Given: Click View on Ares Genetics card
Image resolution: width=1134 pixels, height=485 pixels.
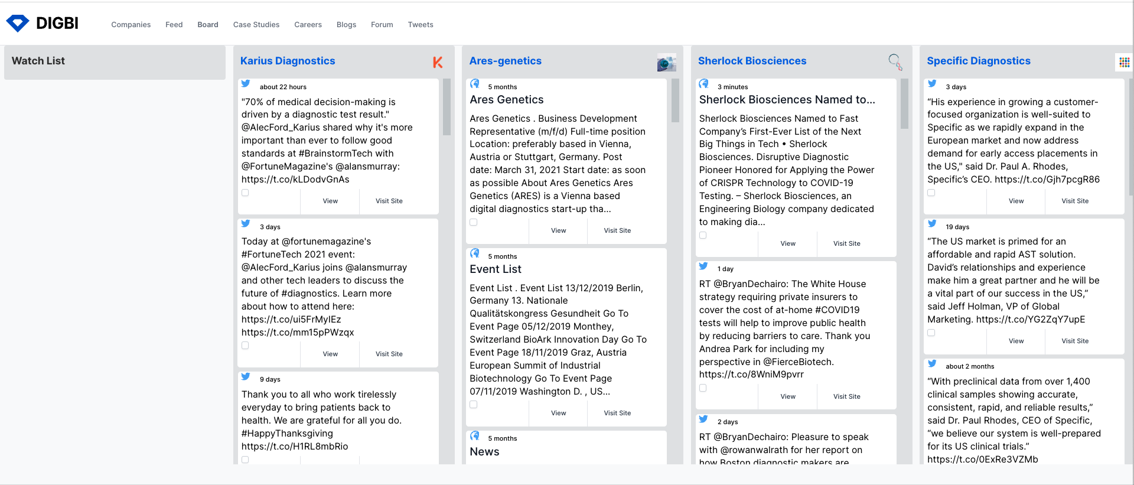Looking at the screenshot, I should point(559,231).
